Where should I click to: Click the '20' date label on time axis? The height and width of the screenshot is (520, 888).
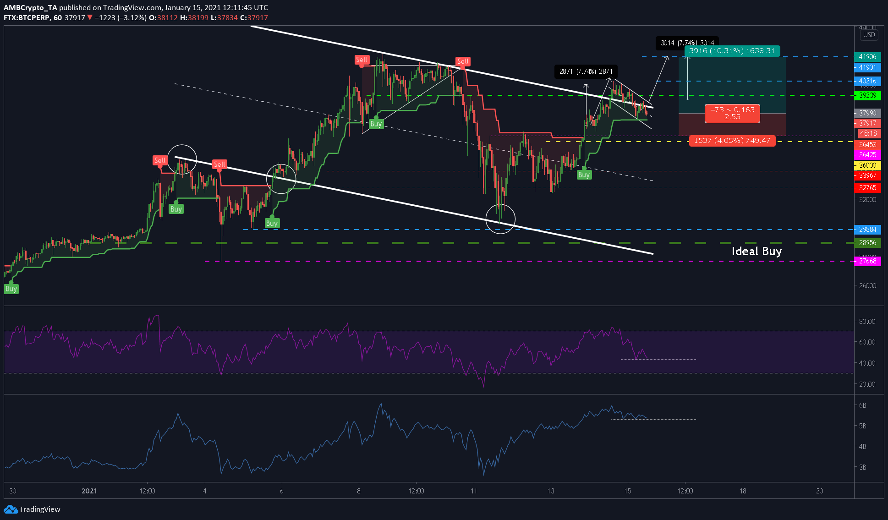[x=820, y=491]
